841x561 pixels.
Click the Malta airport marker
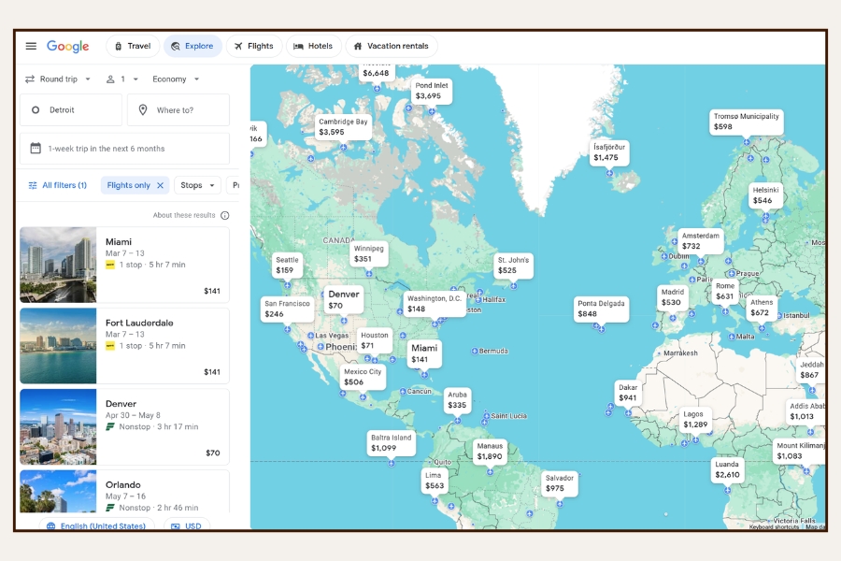point(732,337)
